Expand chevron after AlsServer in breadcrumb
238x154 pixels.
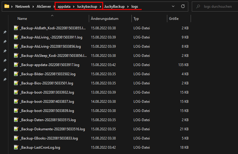(54, 7)
